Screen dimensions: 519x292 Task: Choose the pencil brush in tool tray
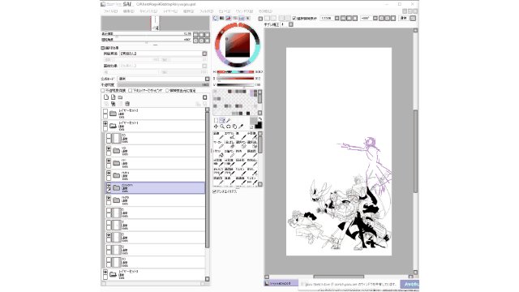pyautogui.click(x=218, y=135)
